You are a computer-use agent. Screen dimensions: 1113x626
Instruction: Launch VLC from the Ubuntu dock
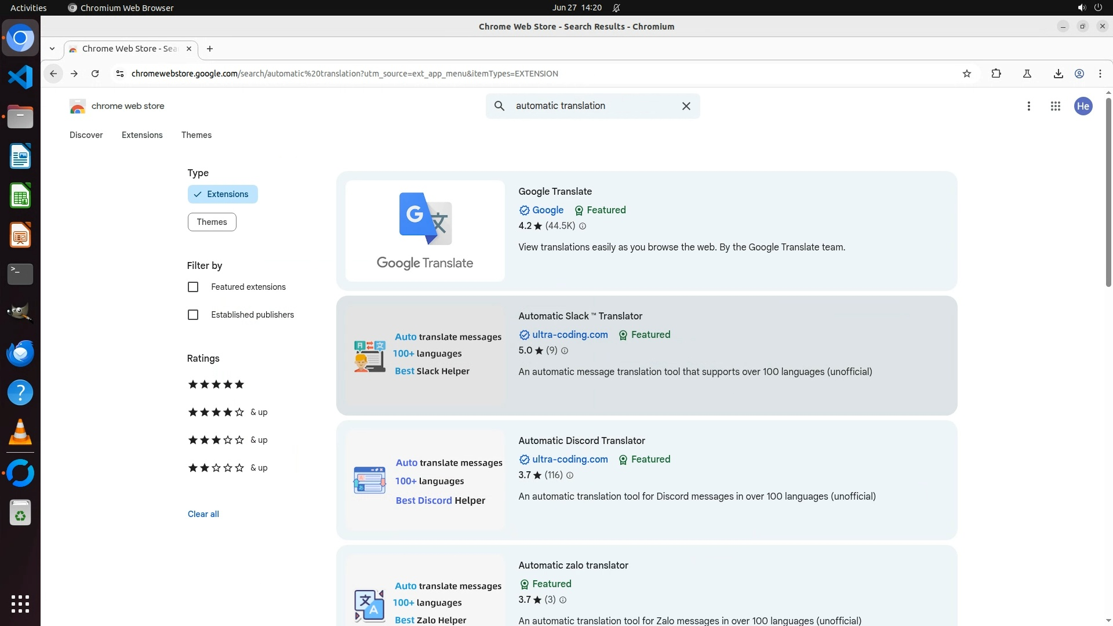tap(20, 432)
